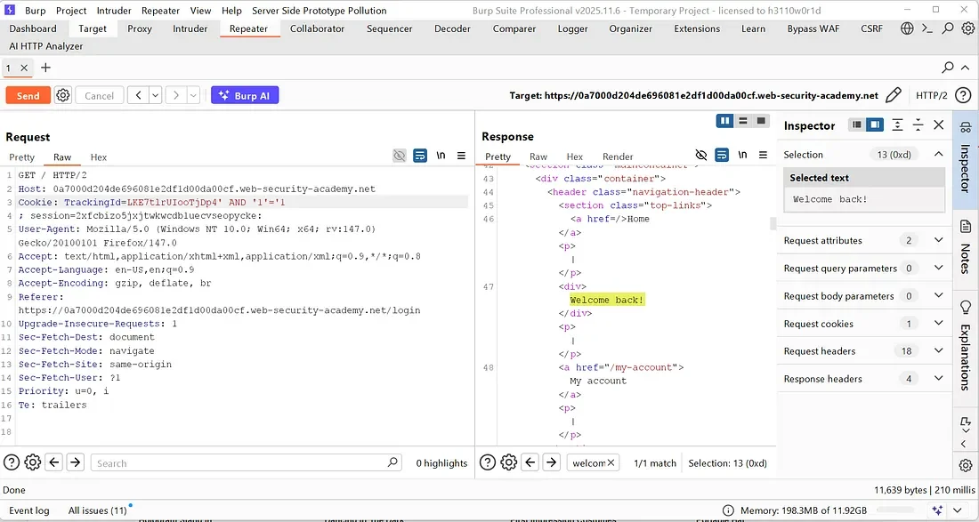Toggle syntax highlighting icon in Request editor
This screenshot has height=522, width=979.
420,156
